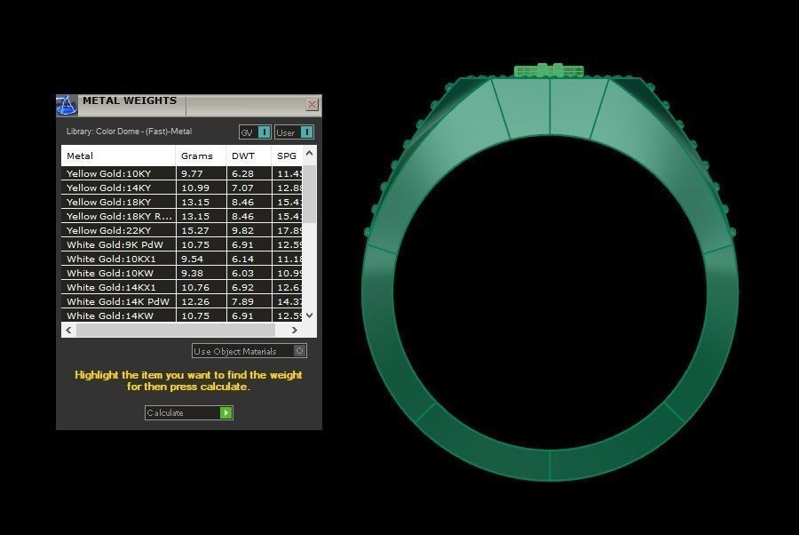The height and width of the screenshot is (535, 799).
Task: Select the Yellow Gold:18KY row
Action: 181,202
